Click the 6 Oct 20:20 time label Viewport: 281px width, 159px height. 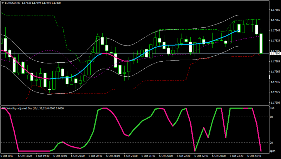(78, 156)
